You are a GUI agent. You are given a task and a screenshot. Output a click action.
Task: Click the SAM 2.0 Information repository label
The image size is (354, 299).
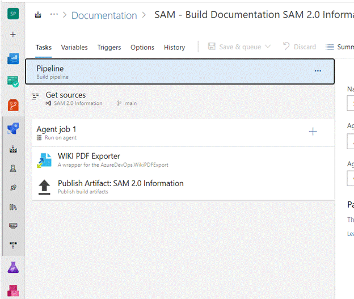click(78, 103)
